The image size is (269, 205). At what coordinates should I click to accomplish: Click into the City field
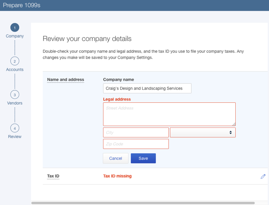coord(136,132)
